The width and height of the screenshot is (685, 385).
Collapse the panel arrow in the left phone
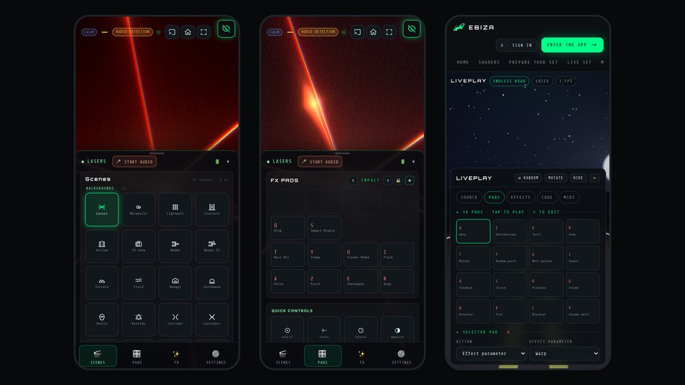228,162
